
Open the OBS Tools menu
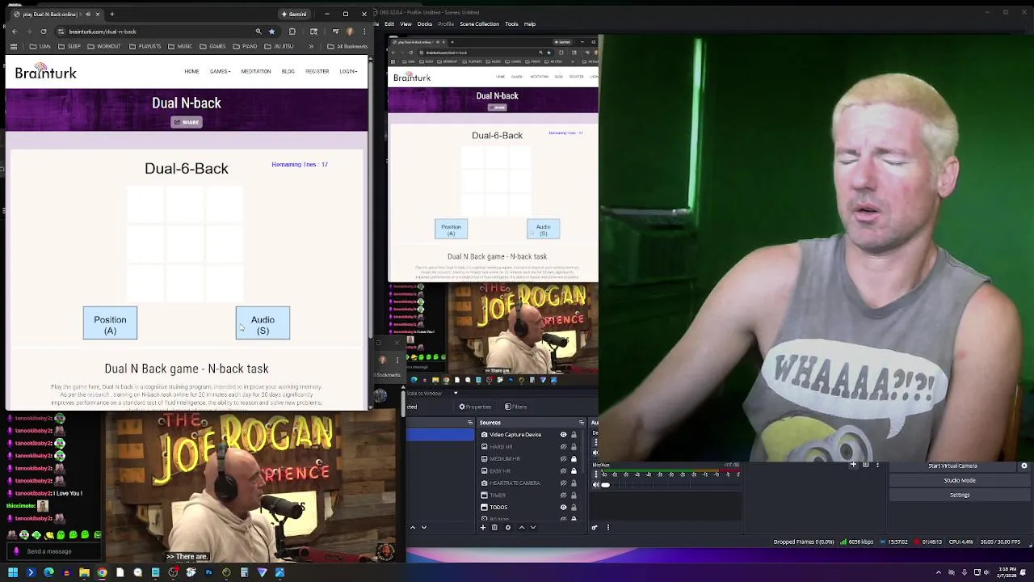tap(511, 24)
